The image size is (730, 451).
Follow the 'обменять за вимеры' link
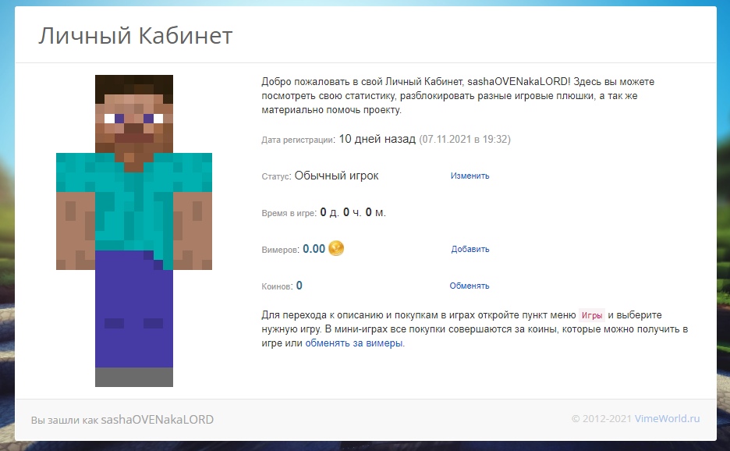click(x=354, y=343)
